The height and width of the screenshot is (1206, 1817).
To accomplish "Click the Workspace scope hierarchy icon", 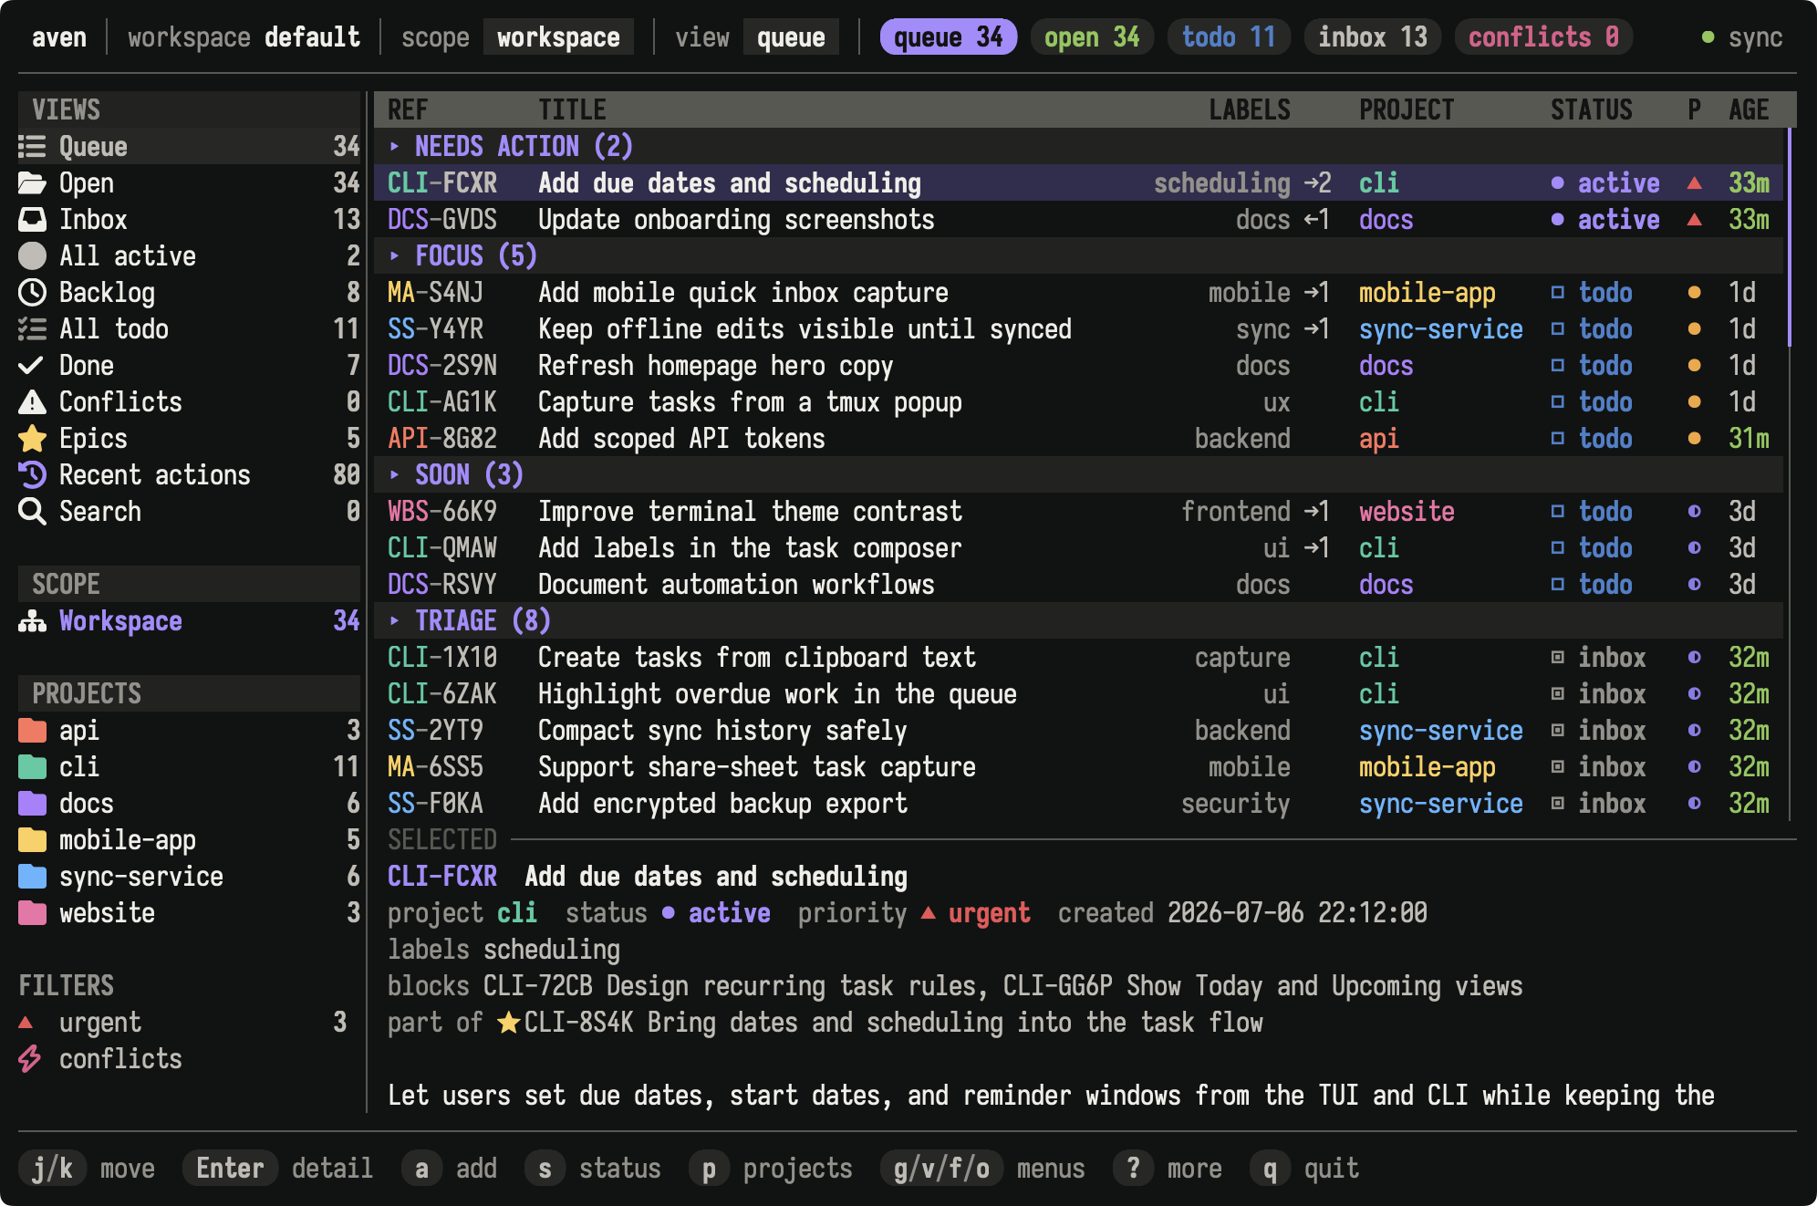I will (32, 620).
